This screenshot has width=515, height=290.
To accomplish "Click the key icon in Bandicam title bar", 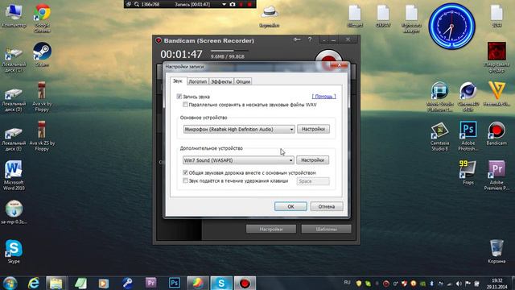I will (x=297, y=39).
